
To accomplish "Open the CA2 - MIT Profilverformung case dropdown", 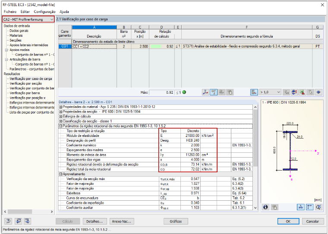I will (28, 19).
